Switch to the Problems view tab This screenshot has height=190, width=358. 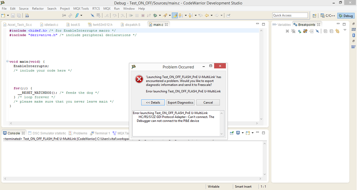point(78,133)
